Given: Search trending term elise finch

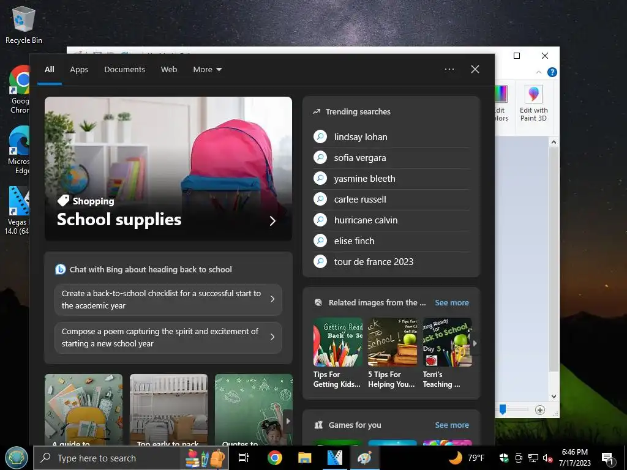Looking at the screenshot, I should click(391, 241).
